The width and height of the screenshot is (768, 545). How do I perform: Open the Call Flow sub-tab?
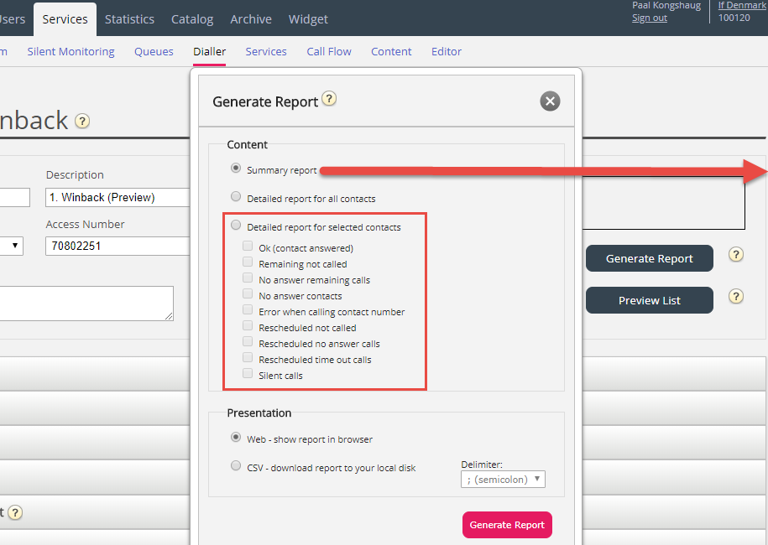pos(329,51)
